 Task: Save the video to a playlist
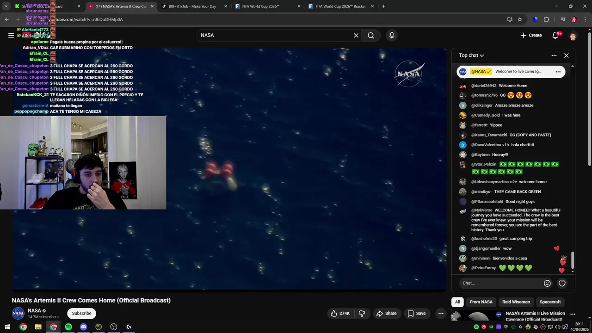click(x=416, y=313)
